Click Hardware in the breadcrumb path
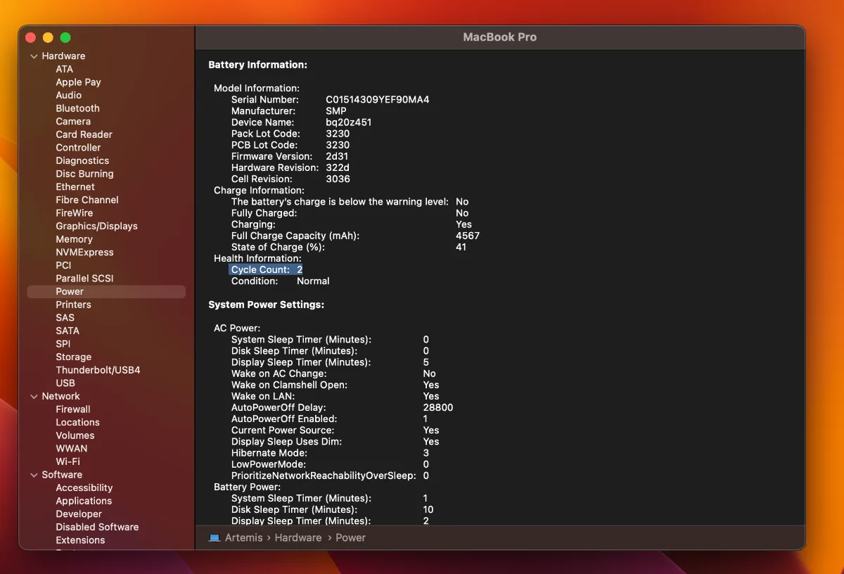The image size is (844, 574). tap(298, 537)
